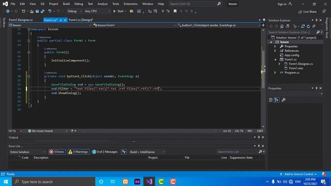Click the Refresh icon in Solution Explorer
The width and height of the screenshot is (331, 186).
[308, 26]
